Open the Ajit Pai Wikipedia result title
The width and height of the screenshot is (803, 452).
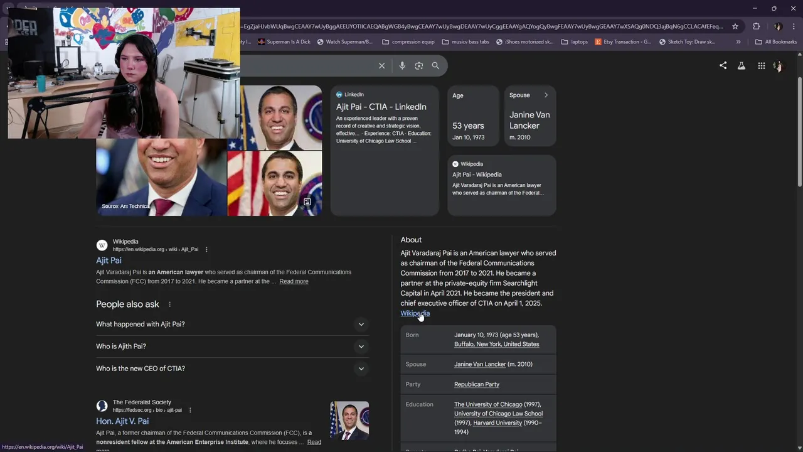pos(109,261)
